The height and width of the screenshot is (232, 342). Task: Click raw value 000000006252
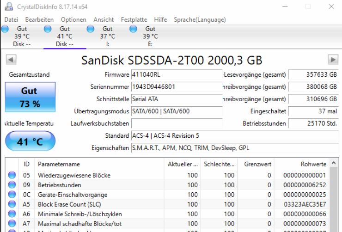coord(305,185)
